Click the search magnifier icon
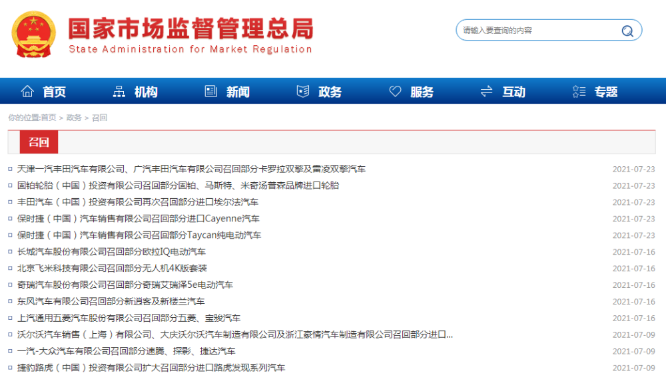The width and height of the screenshot is (666, 379). tap(627, 31)
